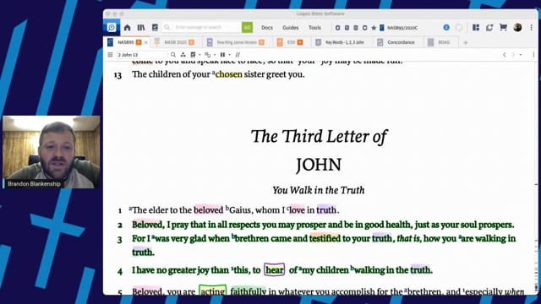
Task: Switch to the NASB 2020 tab
Action: click(175, 42)
